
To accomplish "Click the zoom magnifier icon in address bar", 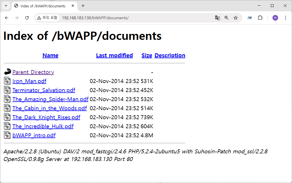I will 227,18.
